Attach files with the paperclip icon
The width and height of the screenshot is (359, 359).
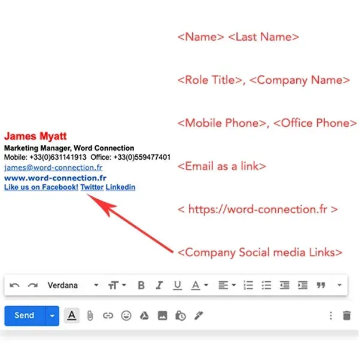[90, 316]
